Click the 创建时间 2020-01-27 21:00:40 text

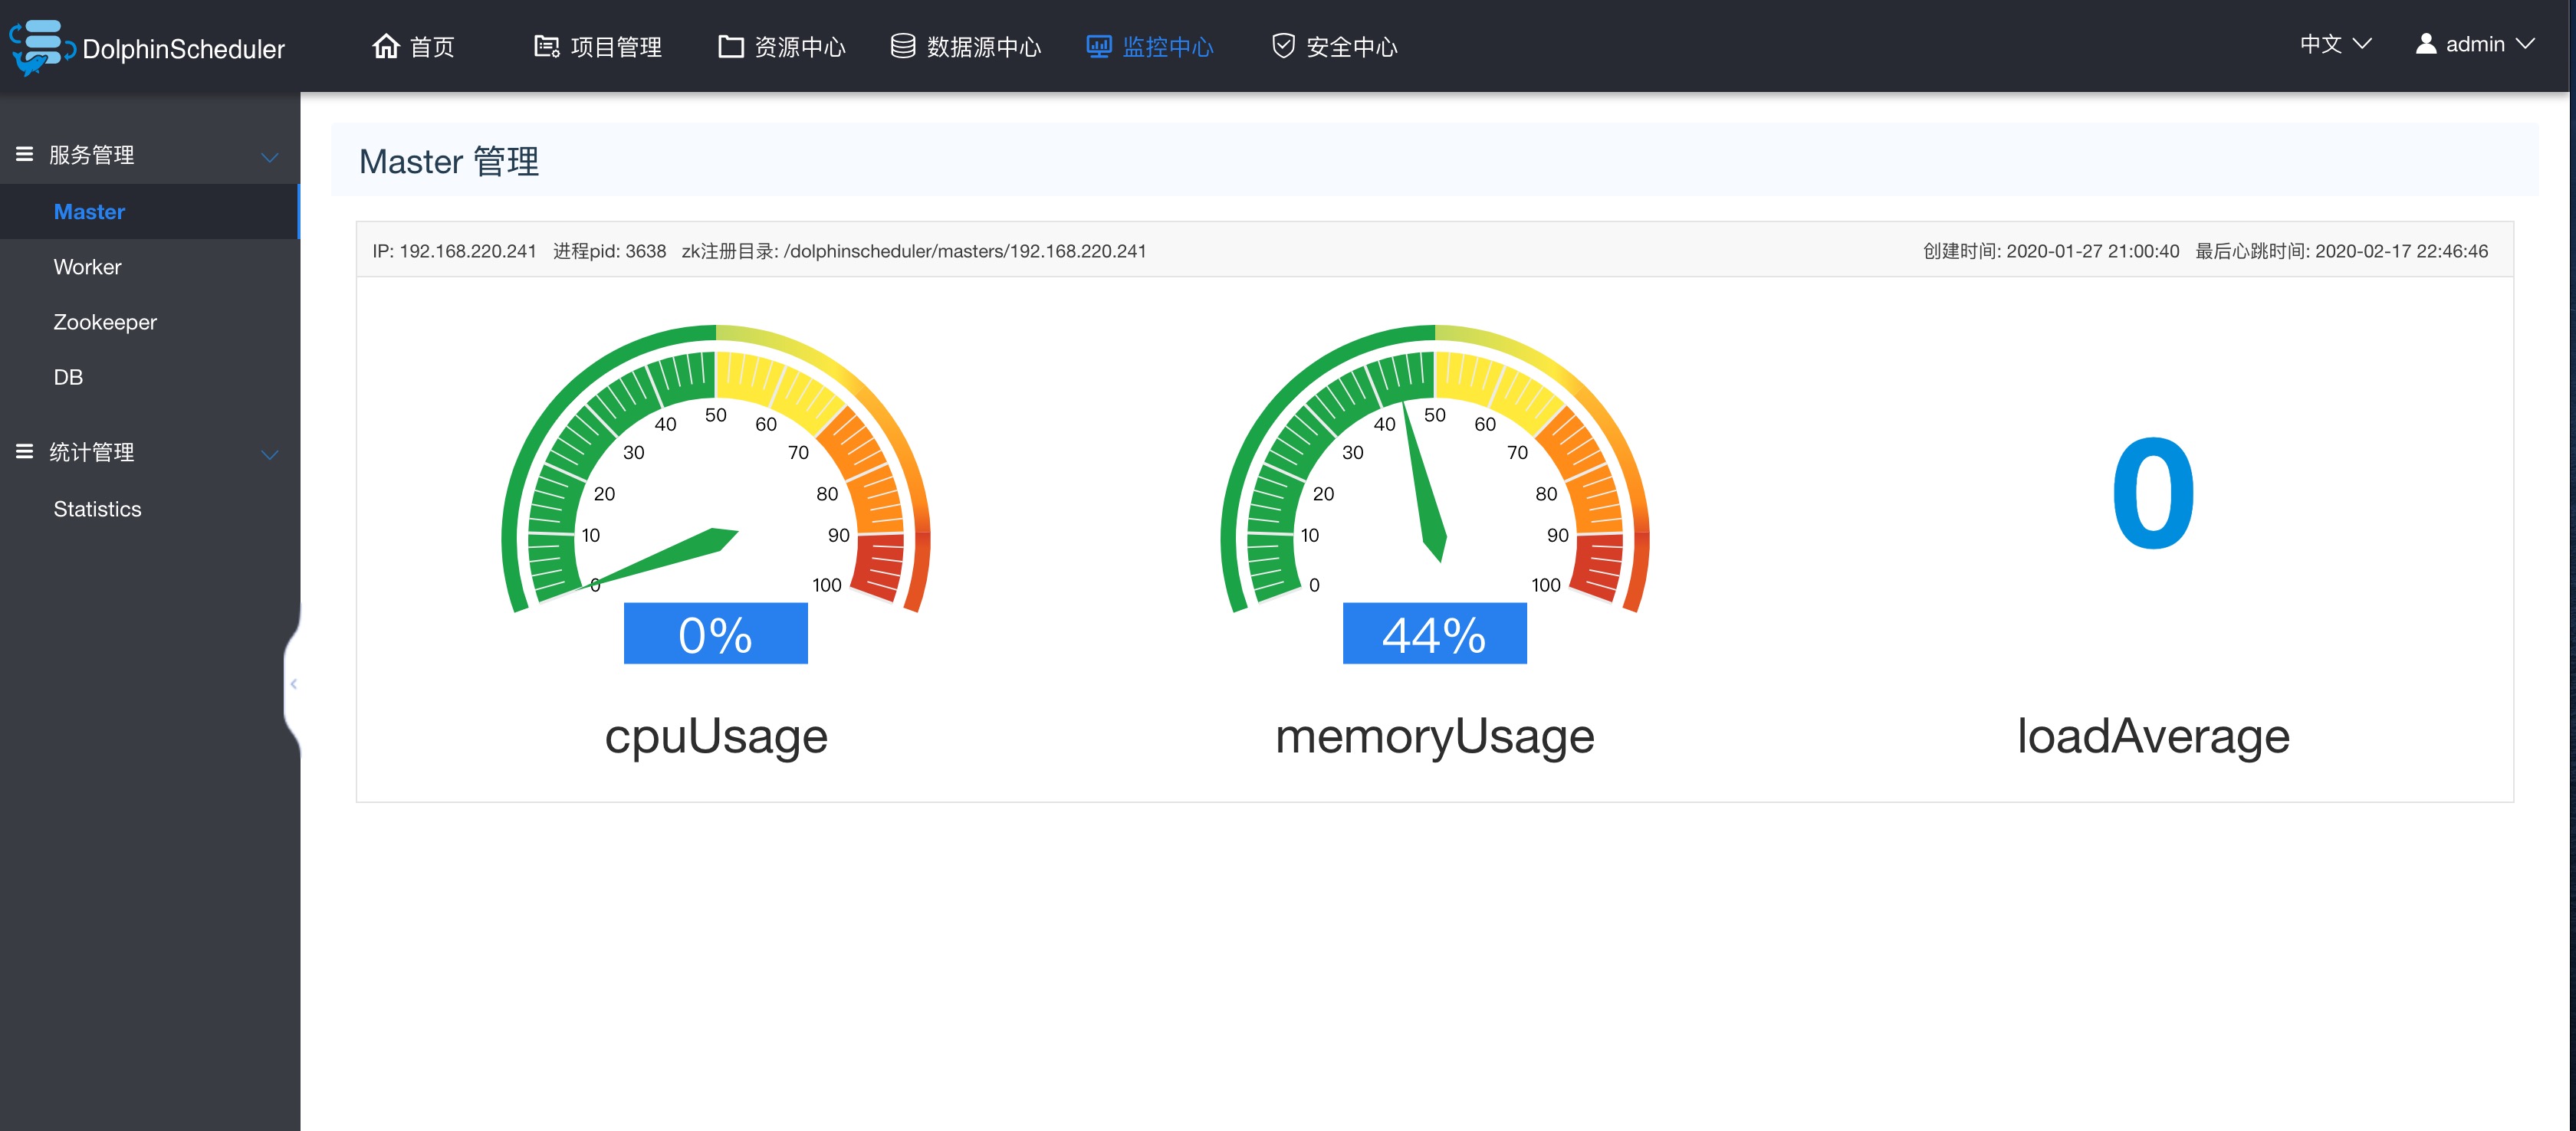pos(2051,251)
